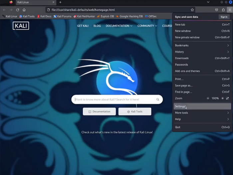Click the address bar URL field

coord(120,10)
